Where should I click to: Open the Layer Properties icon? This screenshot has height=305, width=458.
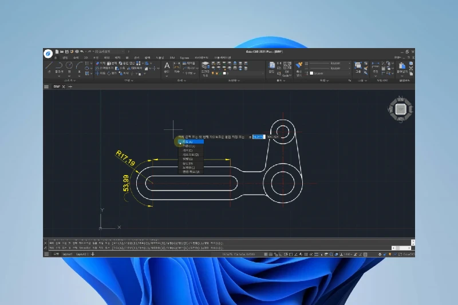[x=206, y=66]
